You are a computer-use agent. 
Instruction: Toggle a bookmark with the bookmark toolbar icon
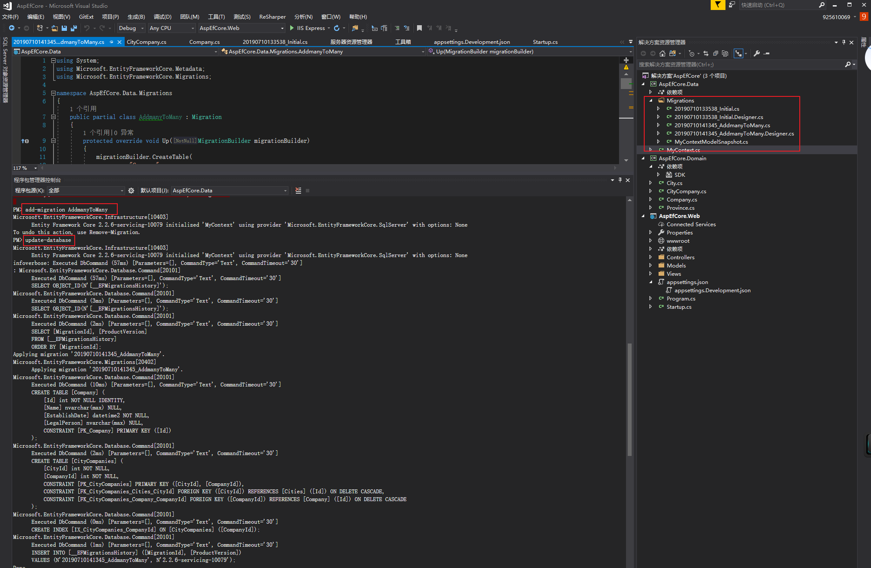419,28
